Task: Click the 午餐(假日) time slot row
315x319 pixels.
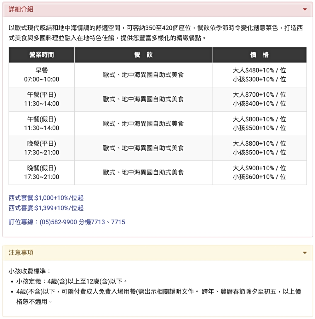Action: tap(41, 123)
